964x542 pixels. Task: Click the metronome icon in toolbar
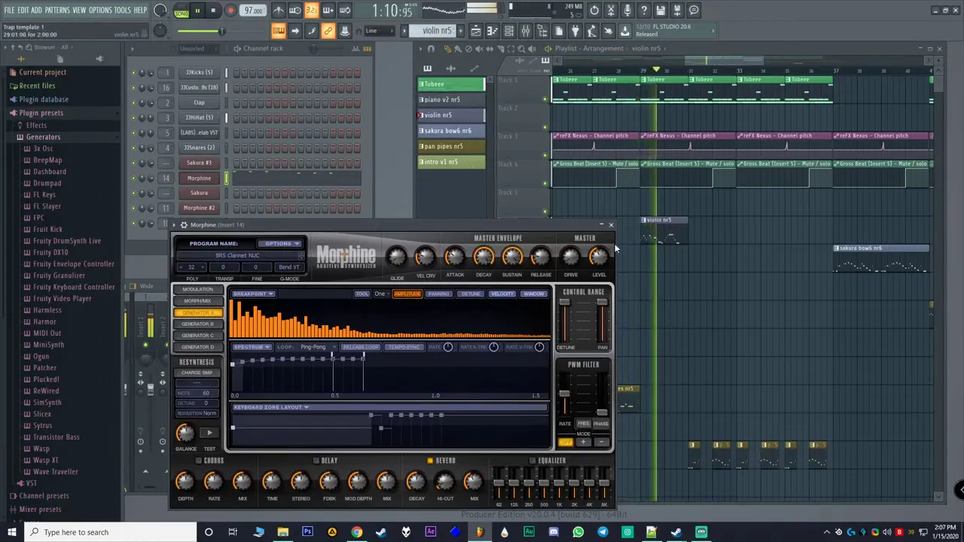[x=278, y=11]
